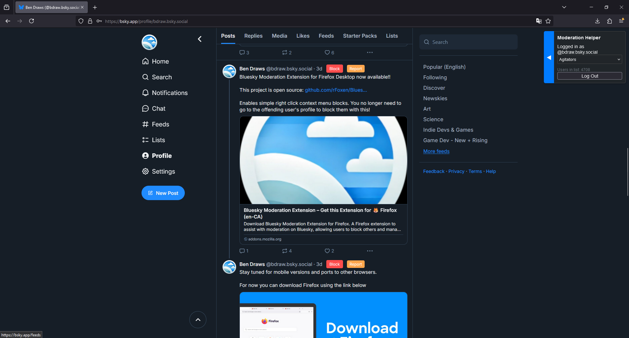Viewport: 629px width, 338px height.
Task: Switch to the Posts tab
Action: (x=228, y=36)
